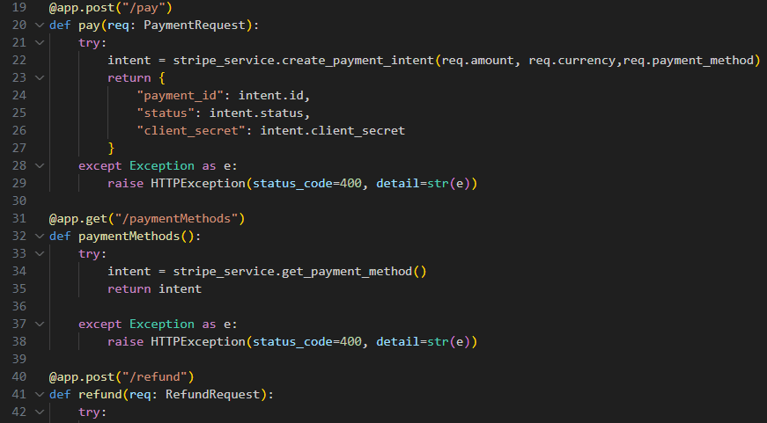Viewport: 767px width, 423px height.
Task: Click 'except Exception as e' on line 37
Action: 154,324
